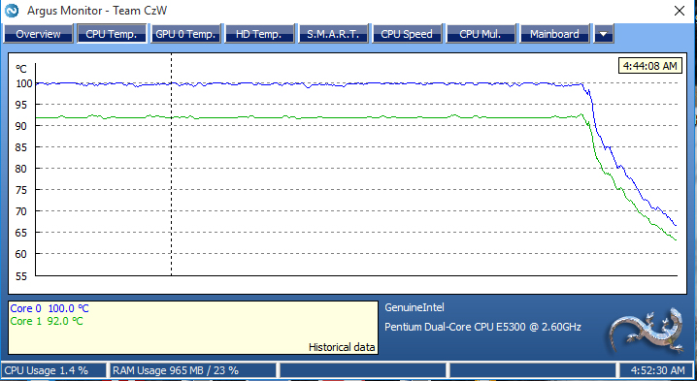The height and width of the screenshot is (381, 697).
Task: Click the gecko logo graphic
Action: pos(647,331)
